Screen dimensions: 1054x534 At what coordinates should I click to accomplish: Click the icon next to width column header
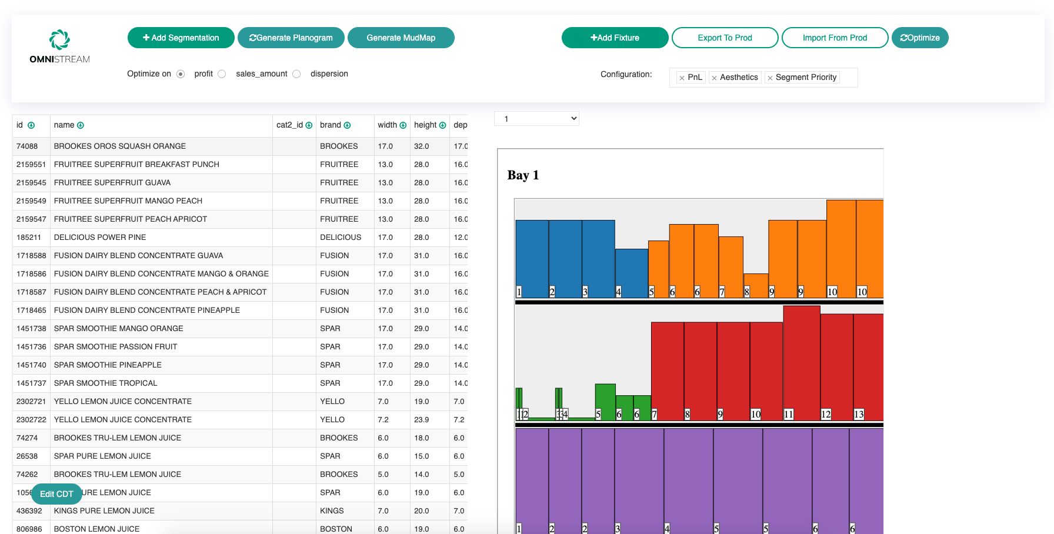[x=403, y=125]
